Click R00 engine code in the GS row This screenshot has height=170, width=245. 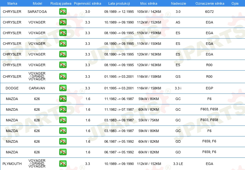(x=209, y=77)
